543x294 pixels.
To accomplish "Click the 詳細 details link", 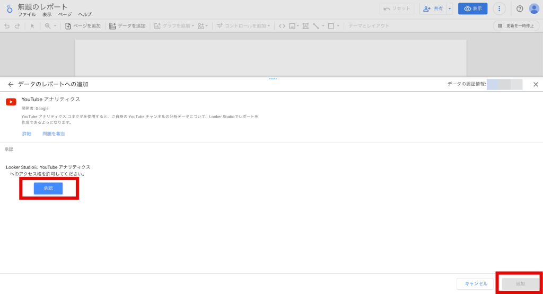I will 27,134.
